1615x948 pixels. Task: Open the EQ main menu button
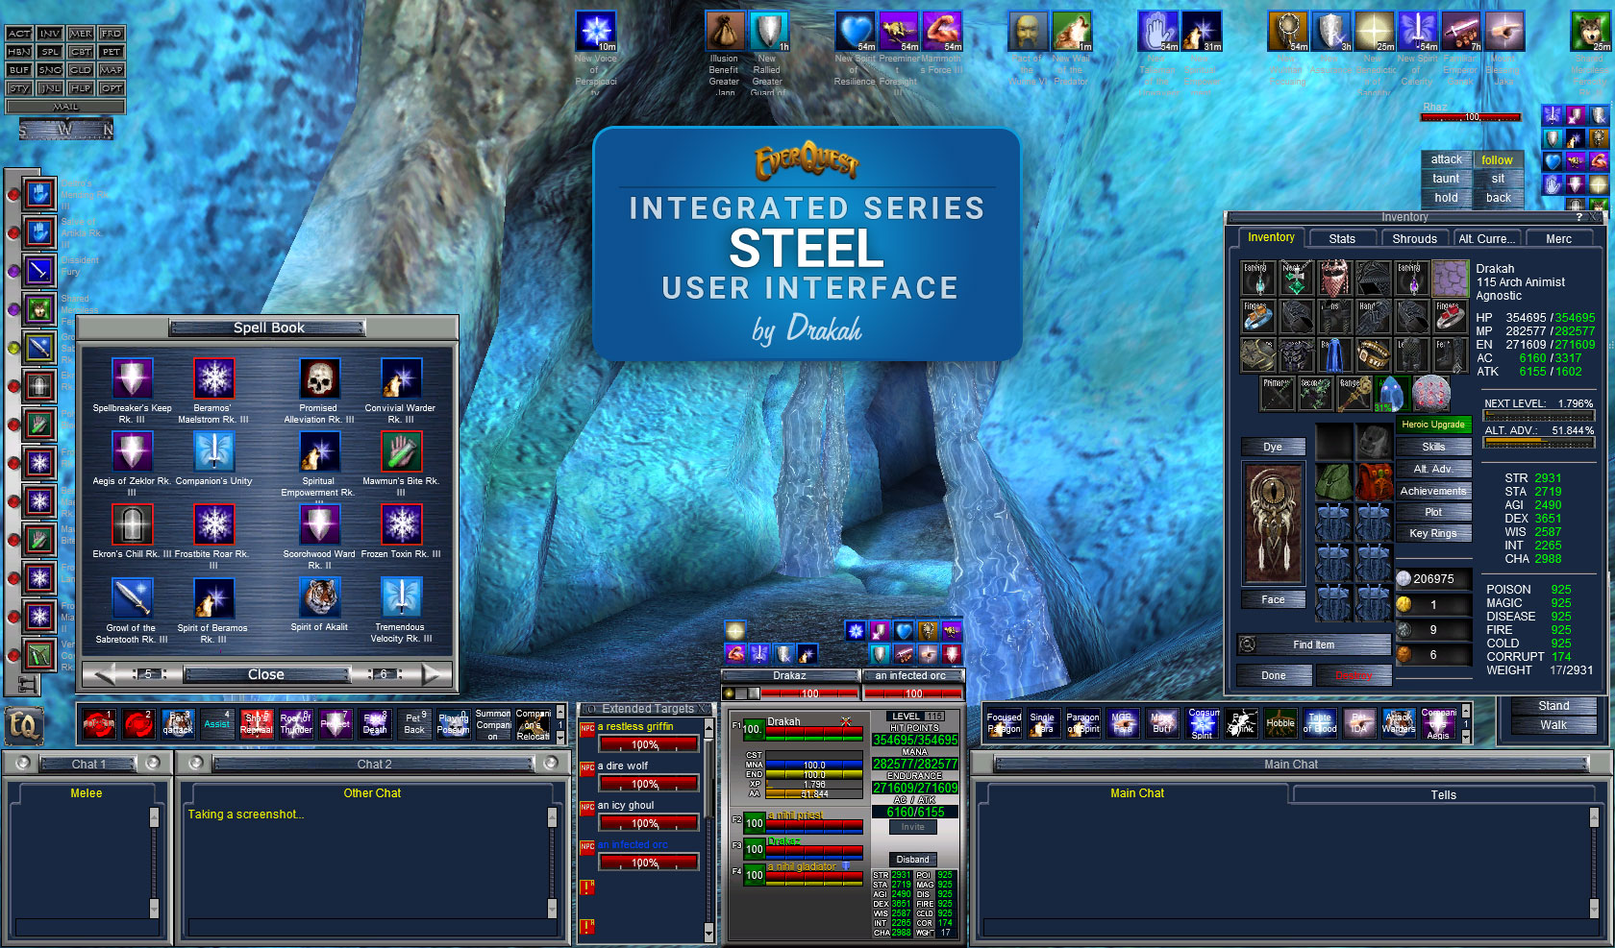[24, 725]
